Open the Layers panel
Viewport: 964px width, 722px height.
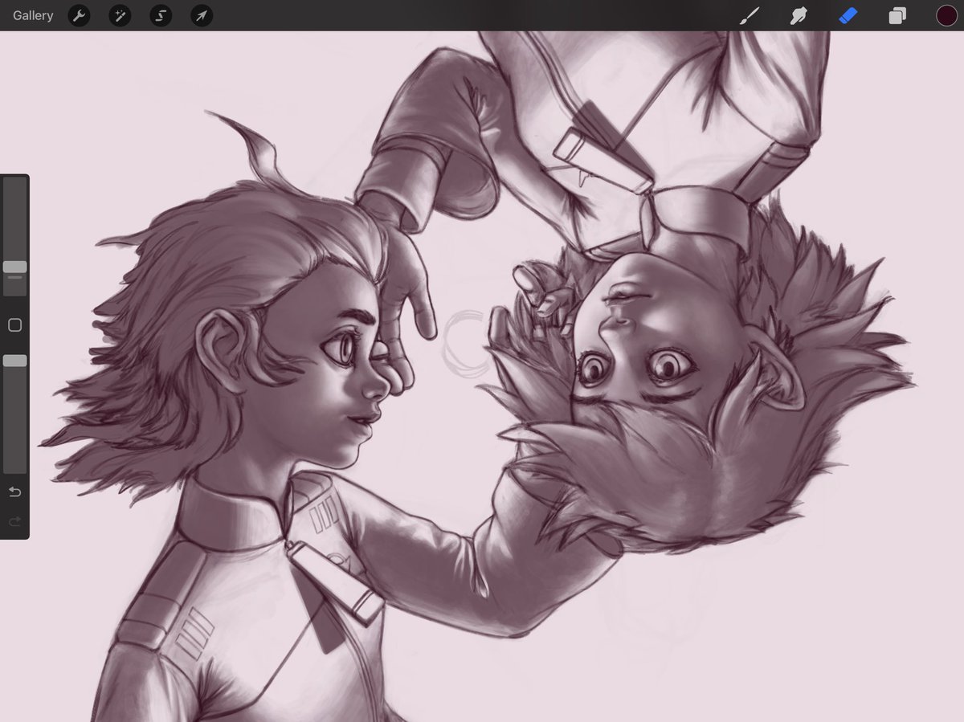tap(897, 15)
